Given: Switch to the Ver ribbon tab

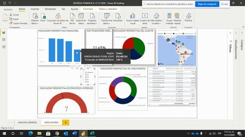Looking at the screenshot, I should point(63,9).
